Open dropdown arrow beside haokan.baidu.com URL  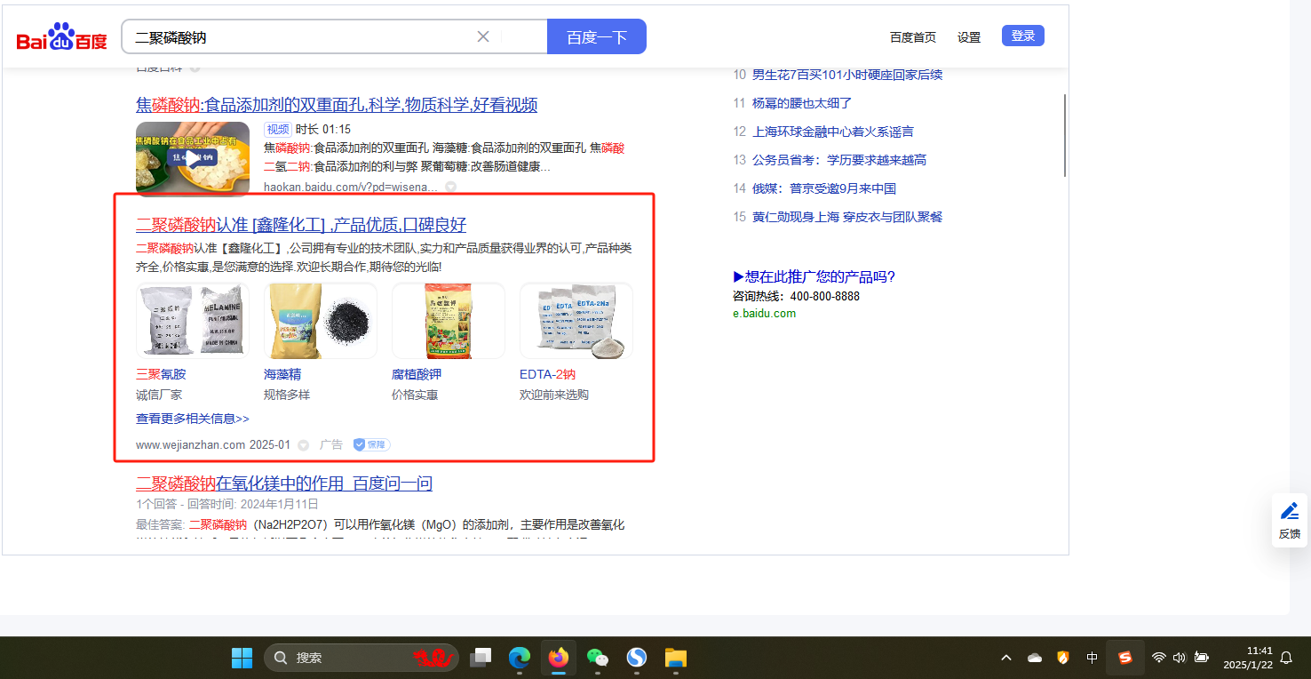click(x=450, y=187)
